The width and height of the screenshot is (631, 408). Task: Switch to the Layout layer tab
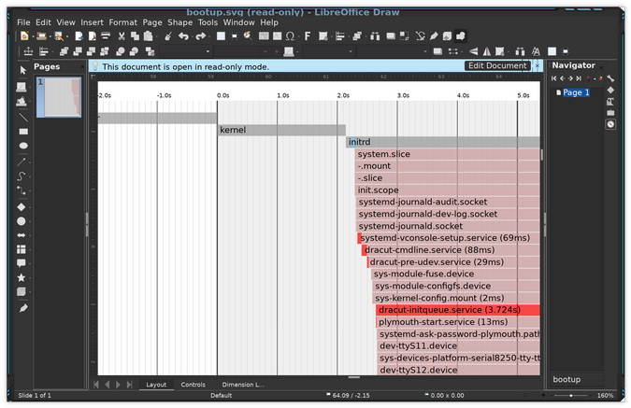click(156, 385)
